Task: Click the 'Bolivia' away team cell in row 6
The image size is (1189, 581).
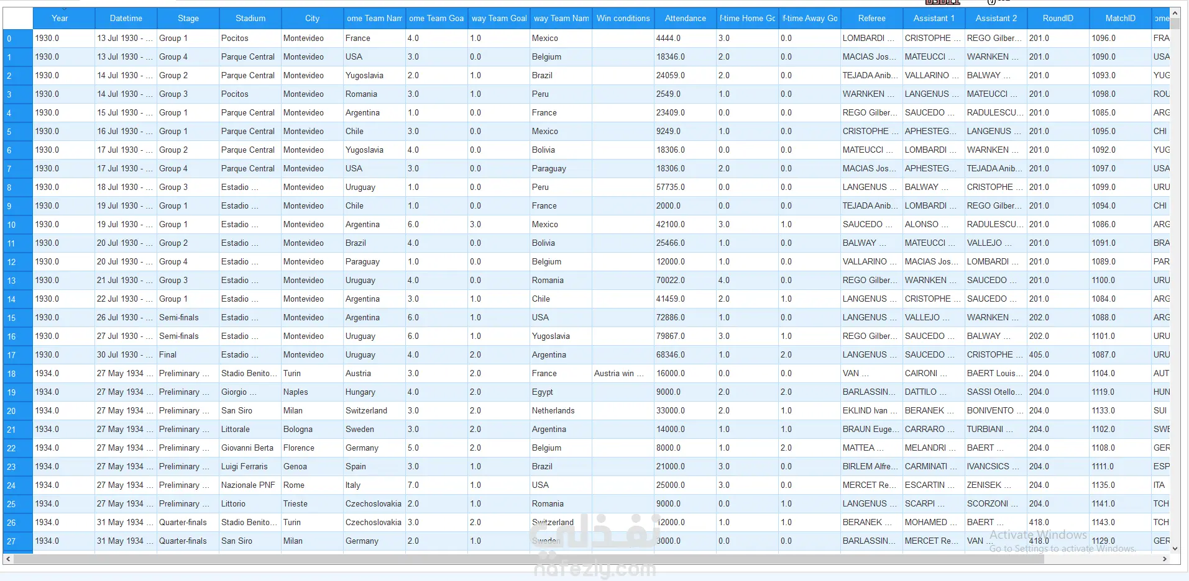Action: coord(561,150)
